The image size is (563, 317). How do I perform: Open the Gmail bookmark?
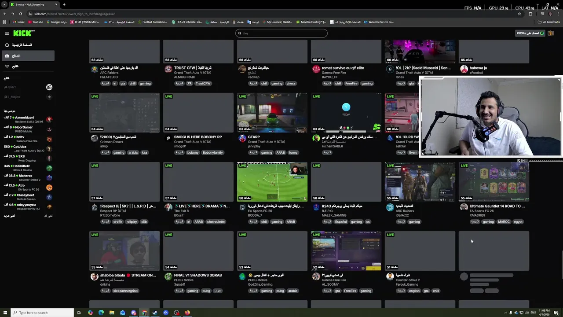click(x=18, y=22)
